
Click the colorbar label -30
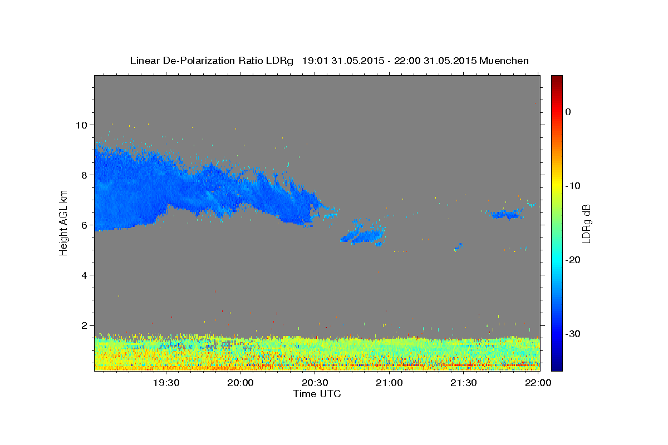pos(572,334)
